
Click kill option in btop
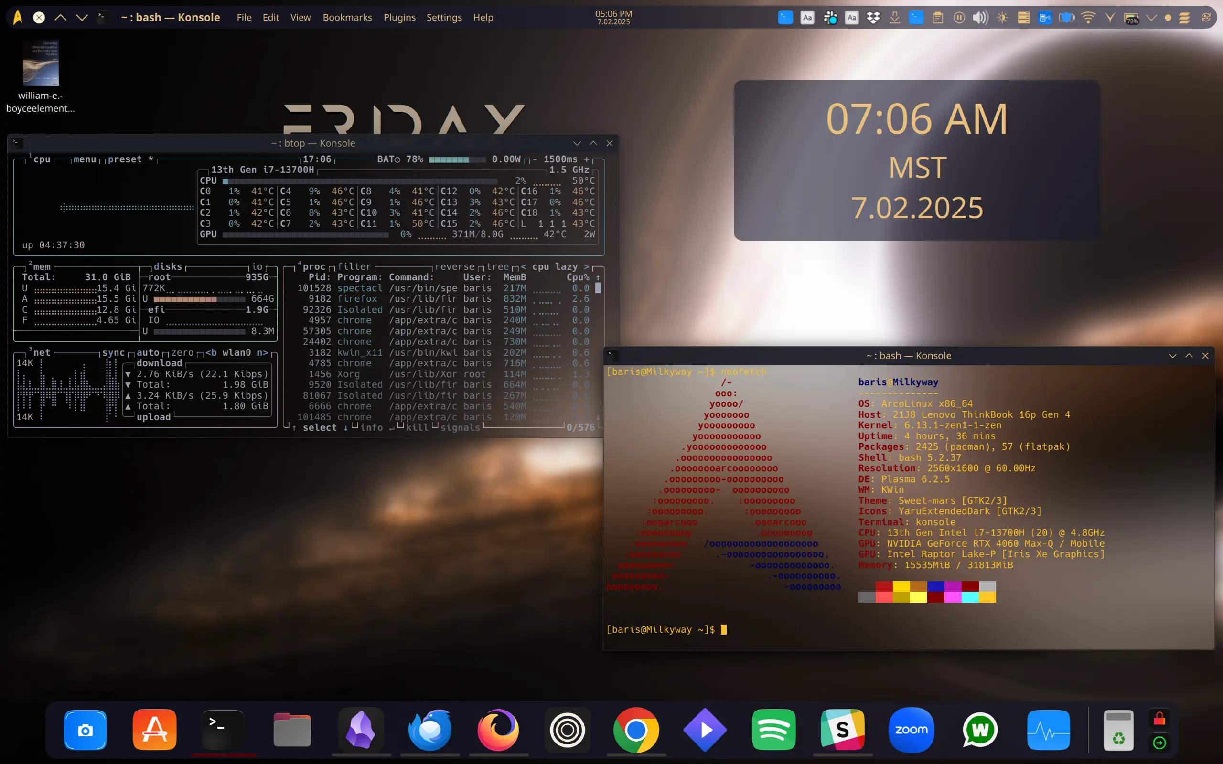tap(417, 427)
